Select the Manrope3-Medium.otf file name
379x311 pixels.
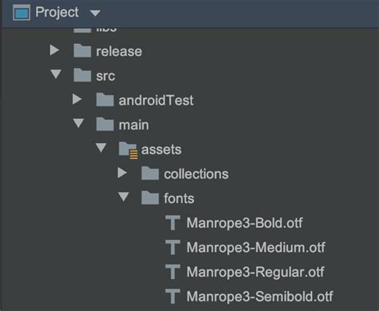coord(256,248)
